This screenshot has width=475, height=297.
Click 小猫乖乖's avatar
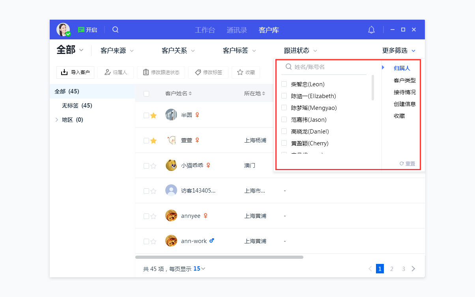point(171,165)
